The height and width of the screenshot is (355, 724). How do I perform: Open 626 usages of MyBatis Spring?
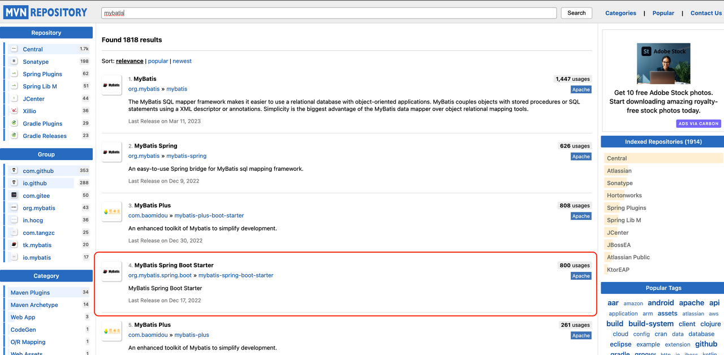click(575, 146)
